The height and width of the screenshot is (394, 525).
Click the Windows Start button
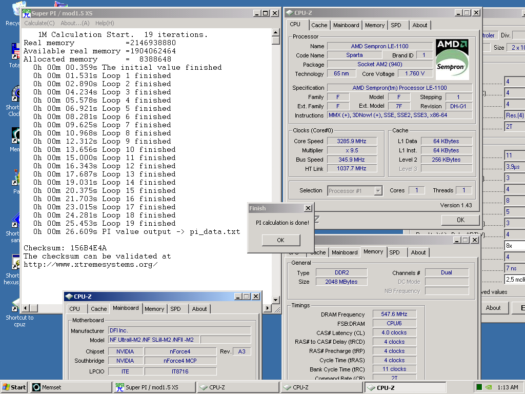coord(14,387)
